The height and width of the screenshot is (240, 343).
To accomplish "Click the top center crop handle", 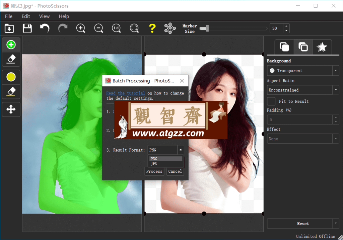I will tap(204, 54).
